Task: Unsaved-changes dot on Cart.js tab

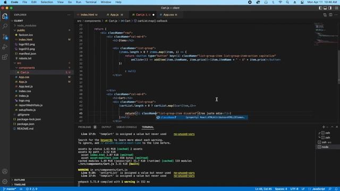Action: (154, 15)
